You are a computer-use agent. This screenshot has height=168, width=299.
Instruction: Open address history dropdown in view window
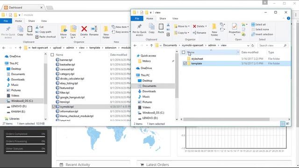pos(248,46)
